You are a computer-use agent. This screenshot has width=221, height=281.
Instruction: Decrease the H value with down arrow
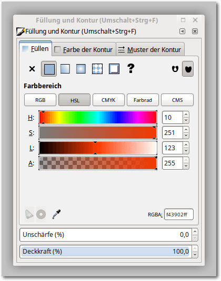(186, 120)
